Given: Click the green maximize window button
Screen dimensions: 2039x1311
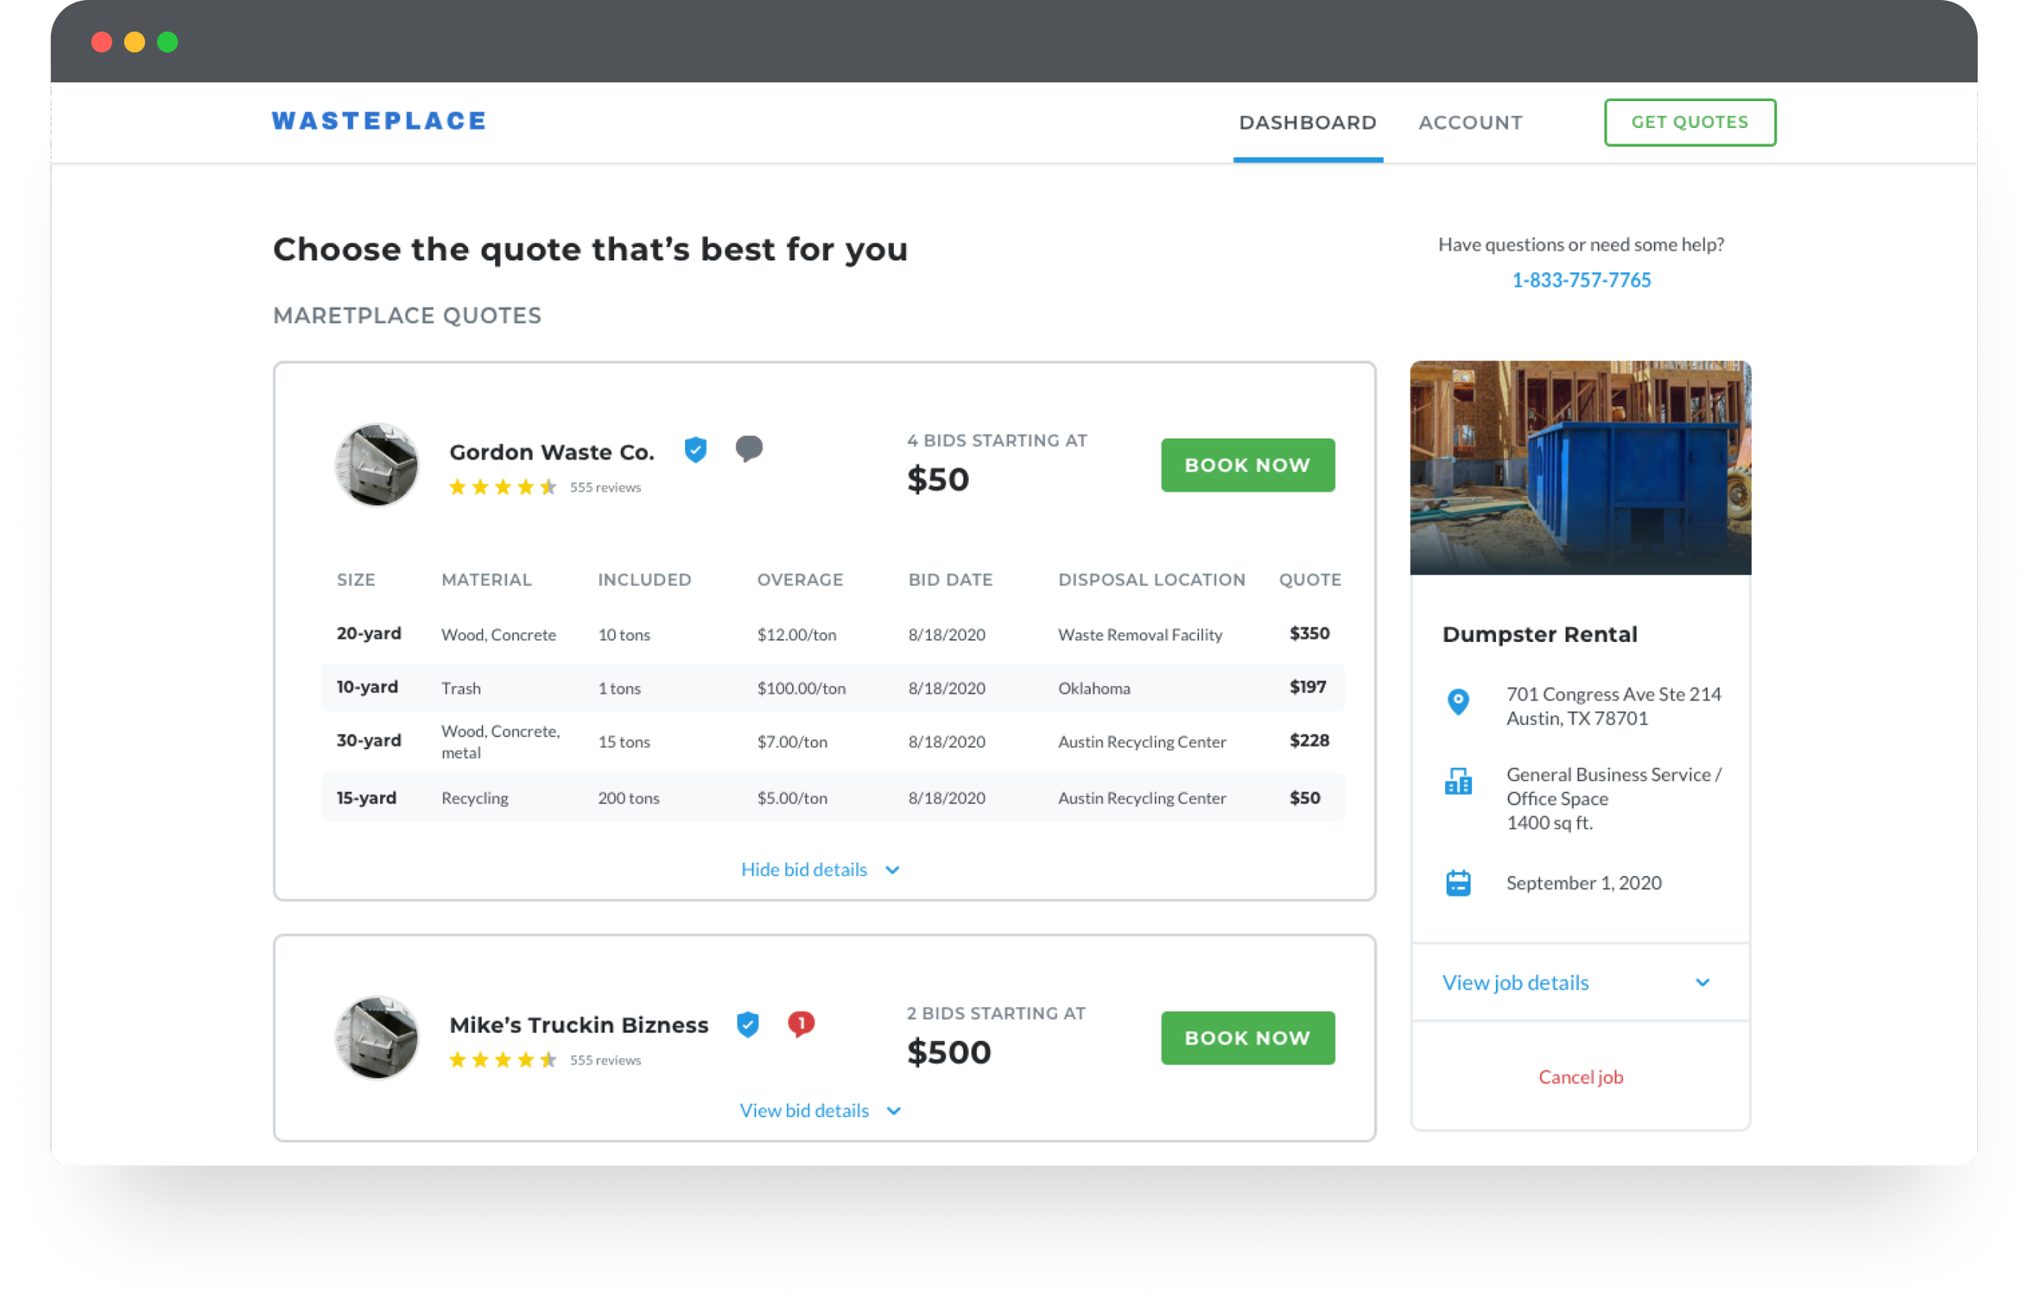Looking at the screenshot, I should click(x=168, y=42).
